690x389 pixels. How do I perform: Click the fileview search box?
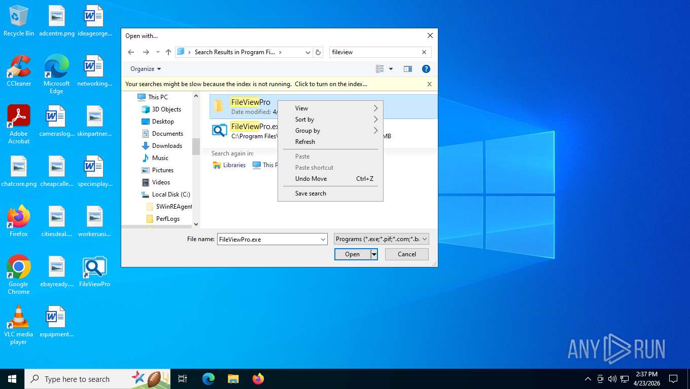(x=375, y=52)
